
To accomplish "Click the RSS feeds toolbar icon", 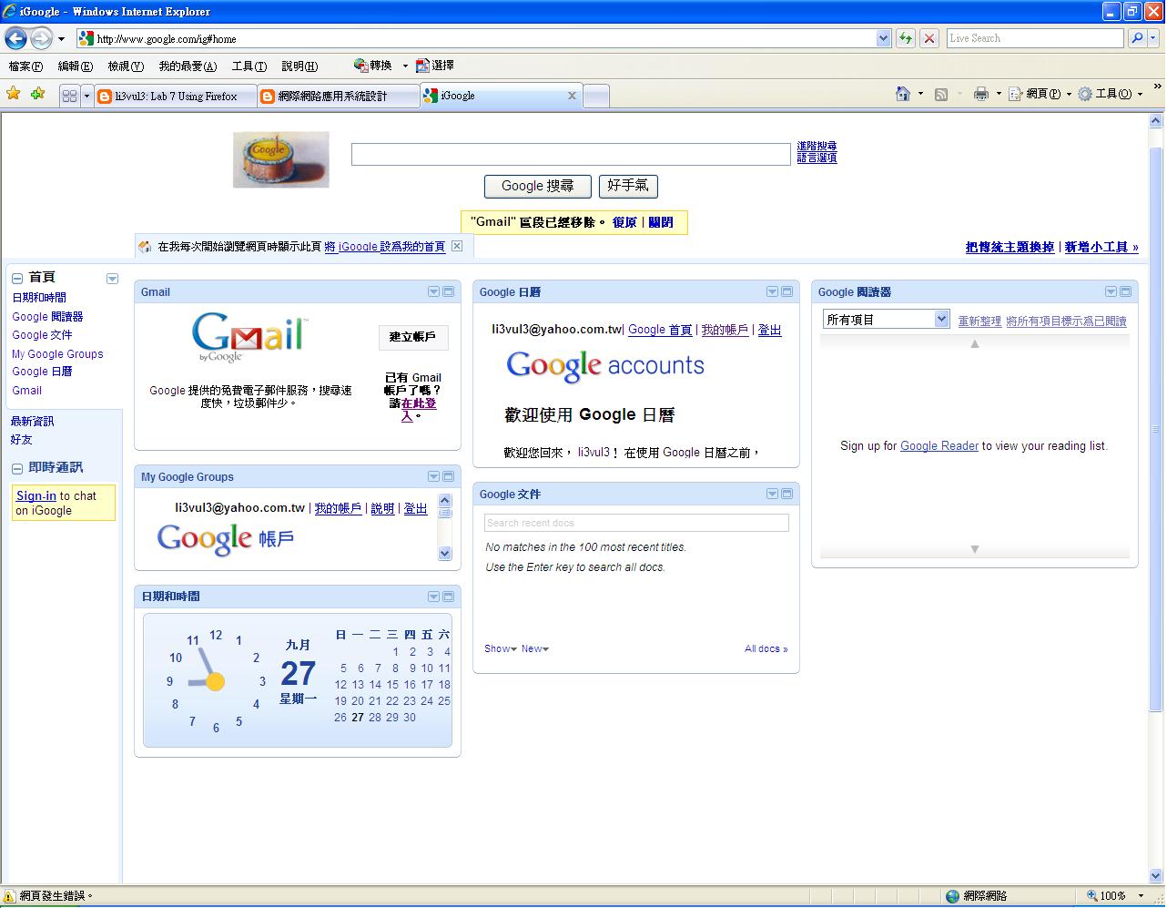I will [x=941, y=94].
